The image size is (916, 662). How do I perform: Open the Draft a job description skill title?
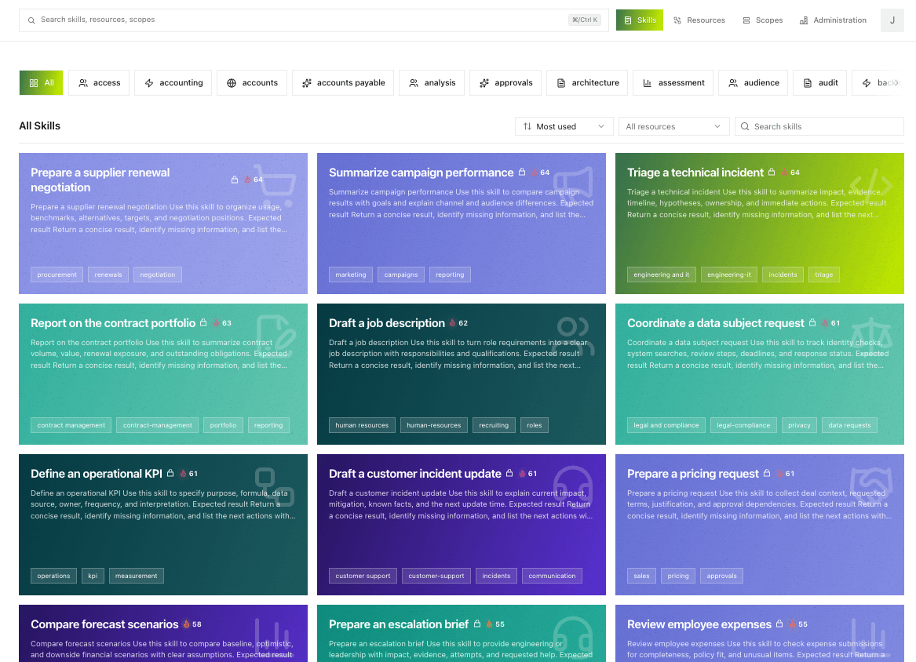click(387, 323)
